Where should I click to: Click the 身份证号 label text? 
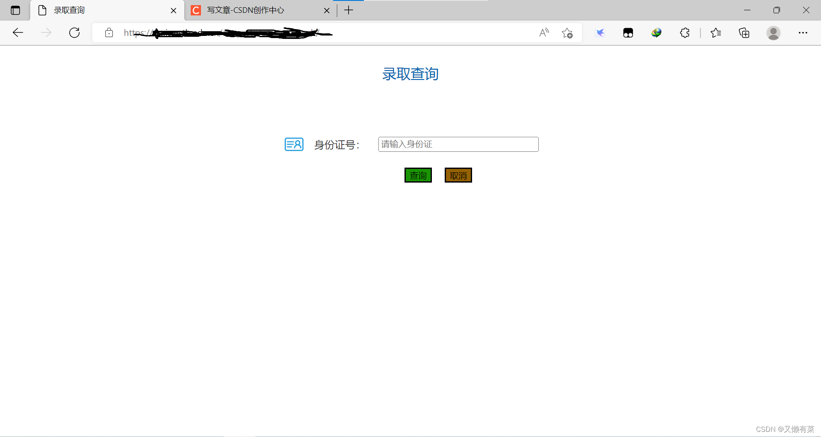pyautogui.click(x=337, y=145)
